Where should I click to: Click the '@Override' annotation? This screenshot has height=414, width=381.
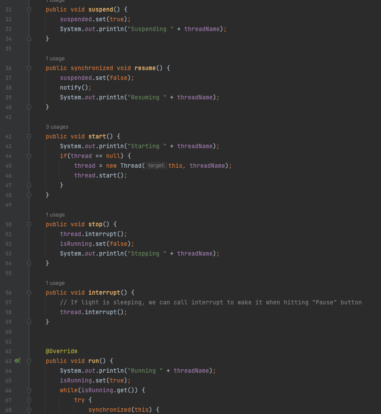62,351
